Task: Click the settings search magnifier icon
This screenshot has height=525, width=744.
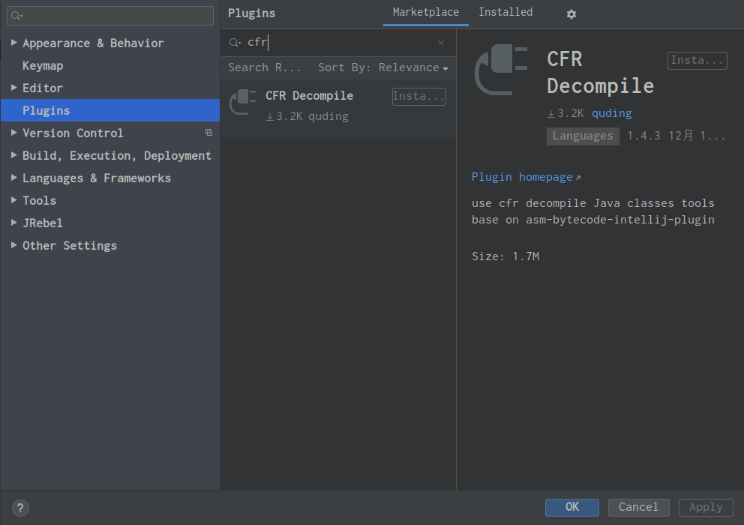Action: tap(17, 16)
